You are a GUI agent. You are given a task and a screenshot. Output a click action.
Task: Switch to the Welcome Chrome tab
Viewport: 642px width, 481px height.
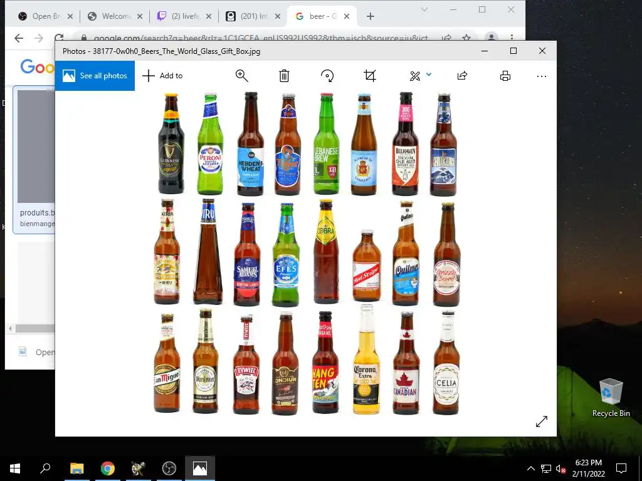pos(115,16)
